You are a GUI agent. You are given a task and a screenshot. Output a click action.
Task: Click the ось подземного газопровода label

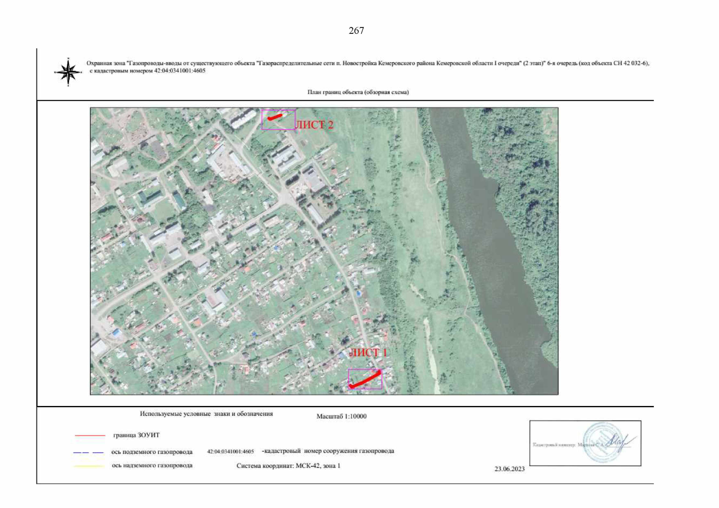click(152, 452)
